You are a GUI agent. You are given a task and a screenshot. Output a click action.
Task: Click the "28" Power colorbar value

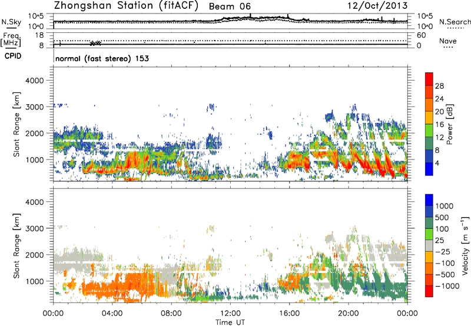(439, 86)
